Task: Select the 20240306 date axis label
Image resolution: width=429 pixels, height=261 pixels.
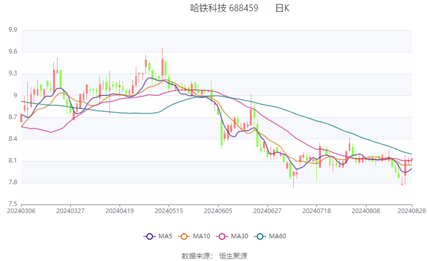Action: click(x=21, y=211)
